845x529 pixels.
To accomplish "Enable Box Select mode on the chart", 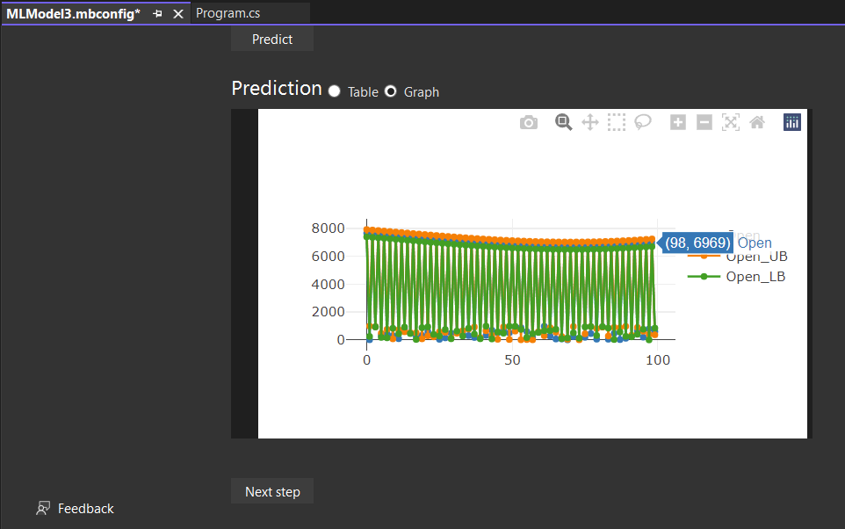I will [616, 122].
